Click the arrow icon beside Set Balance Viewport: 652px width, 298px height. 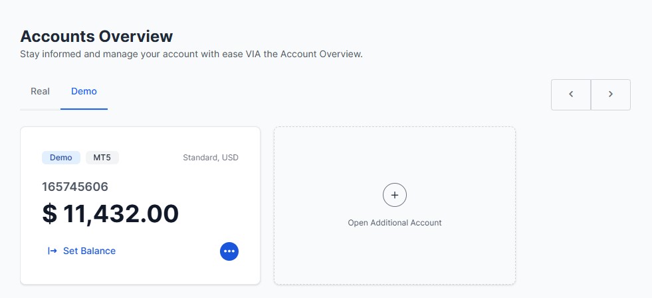pos(53,251)
